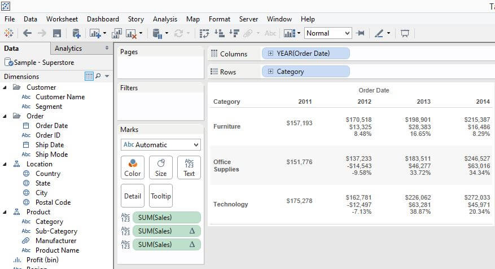The width and height of the screenshot is (495, 269).
Task: Click the Group Members paperclip icon
Action: click(x=248, y=33)
